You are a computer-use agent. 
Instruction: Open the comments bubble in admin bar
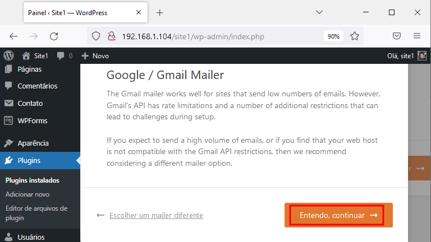coord(65,55)
